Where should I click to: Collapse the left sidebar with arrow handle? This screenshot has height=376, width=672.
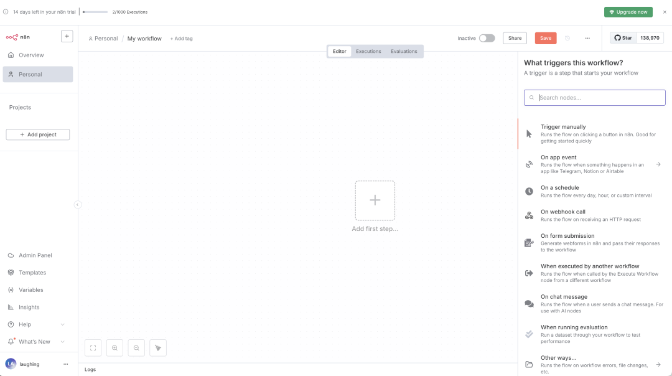pos(78,205)
